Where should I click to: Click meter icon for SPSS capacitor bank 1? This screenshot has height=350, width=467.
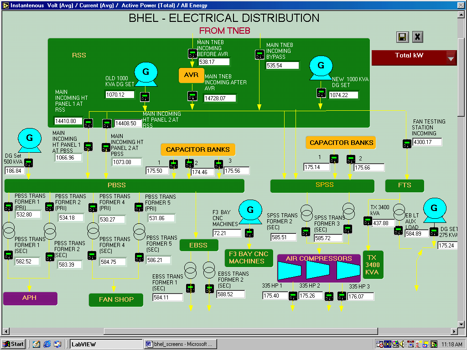point(334,159)
